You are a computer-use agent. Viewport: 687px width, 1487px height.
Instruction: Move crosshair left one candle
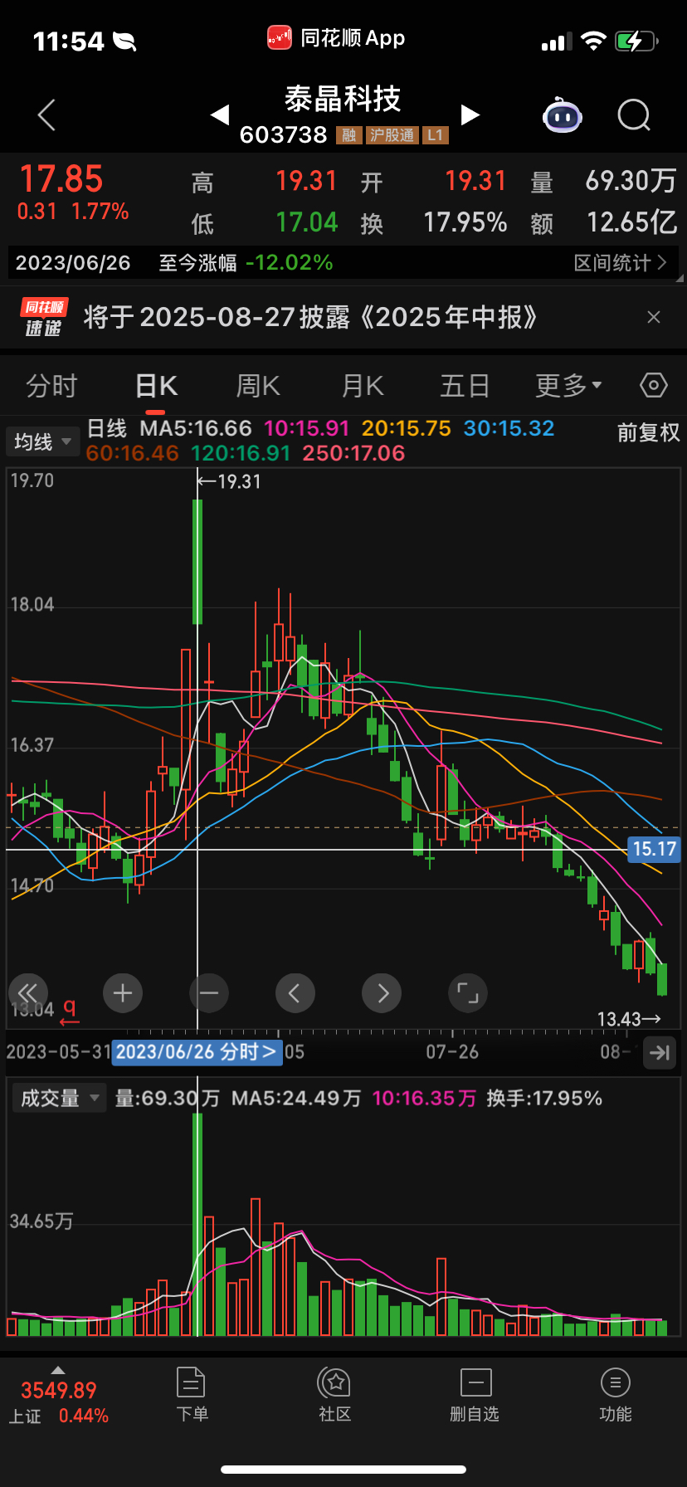point(295,993)
